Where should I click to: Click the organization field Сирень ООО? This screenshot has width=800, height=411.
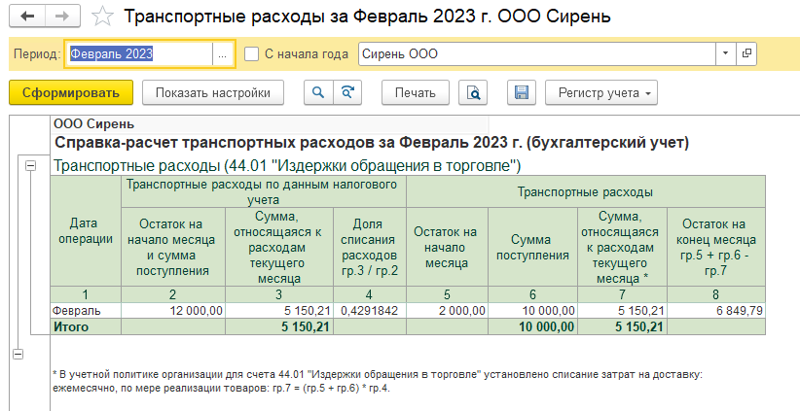536,54
